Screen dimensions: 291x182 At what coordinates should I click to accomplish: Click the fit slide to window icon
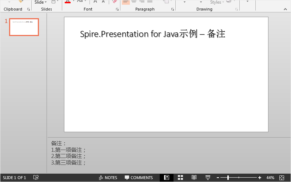(x=282, y=178)
